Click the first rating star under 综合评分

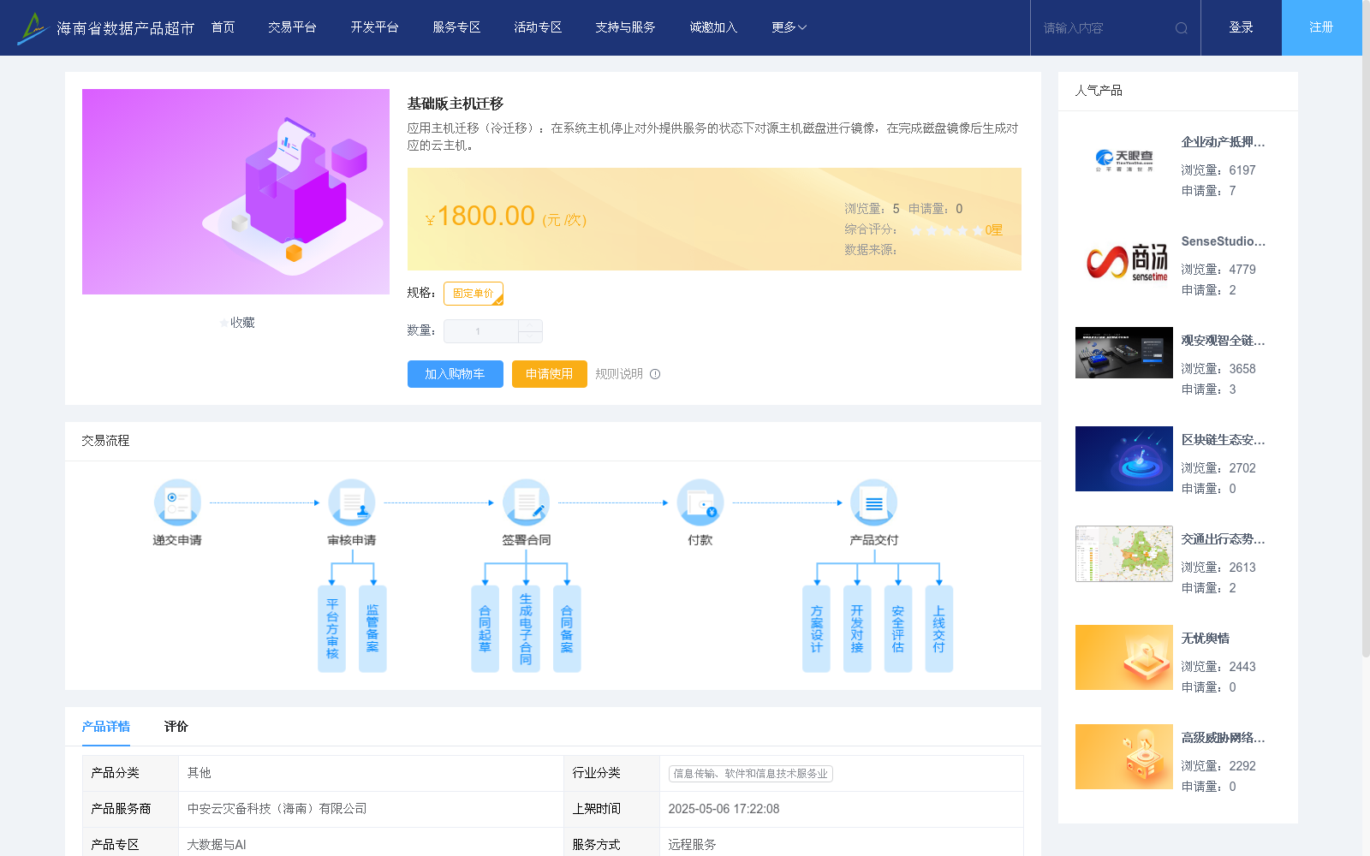click(x=916, y=230)
